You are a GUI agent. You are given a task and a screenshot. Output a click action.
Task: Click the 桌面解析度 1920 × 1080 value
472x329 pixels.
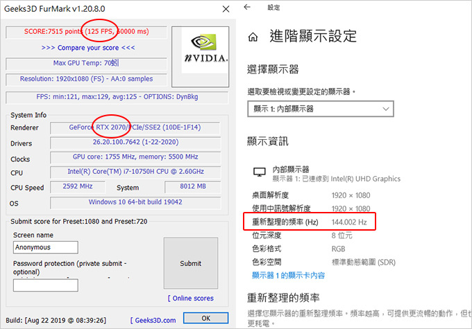point(351,195)
